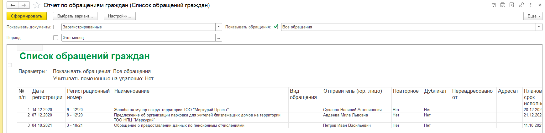The image size is (545, 133).
Task: Get a link using the chain icon
Action: pyautogui.click(x=521, y=5)
